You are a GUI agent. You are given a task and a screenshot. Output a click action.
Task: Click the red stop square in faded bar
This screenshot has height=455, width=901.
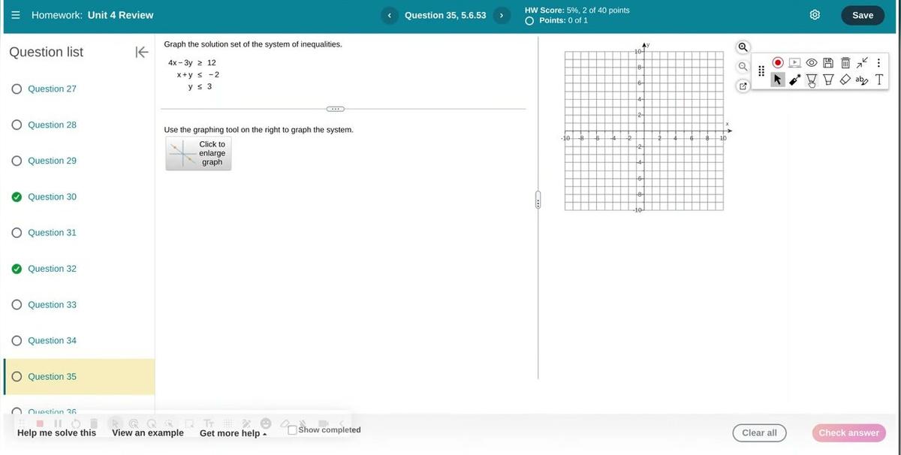click(40, 423)
